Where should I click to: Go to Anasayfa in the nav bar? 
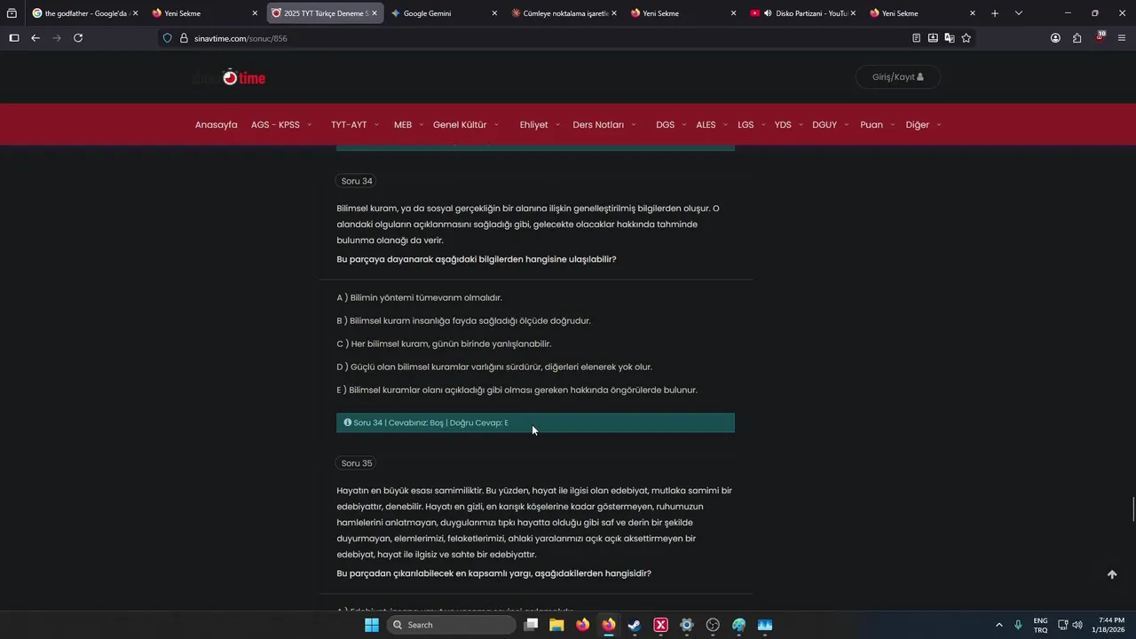[x=216, y=125]
